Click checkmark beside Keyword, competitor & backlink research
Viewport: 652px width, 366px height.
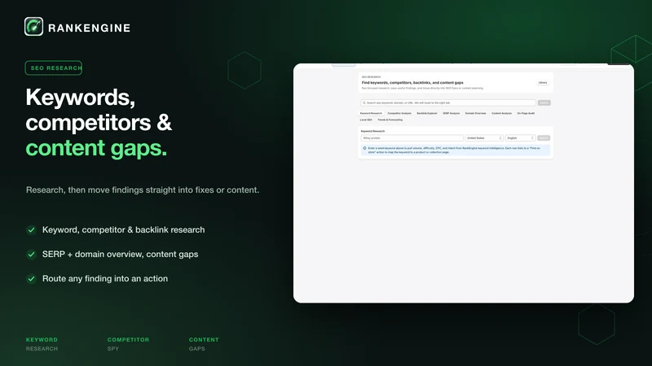pos(31,230)
